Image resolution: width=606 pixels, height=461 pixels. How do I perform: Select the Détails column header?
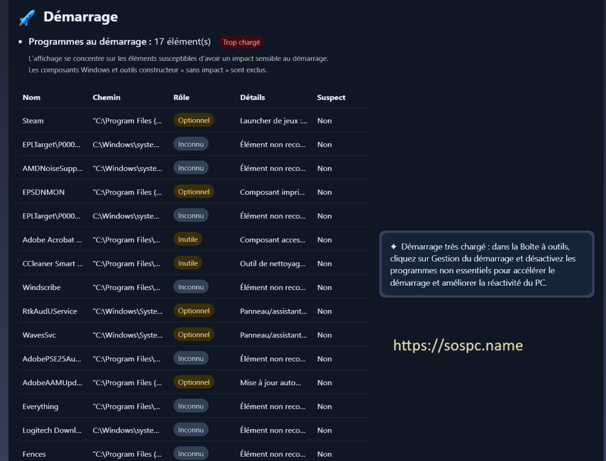click(x=252, y=98)
